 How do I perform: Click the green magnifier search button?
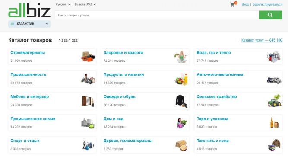[271, 15]
